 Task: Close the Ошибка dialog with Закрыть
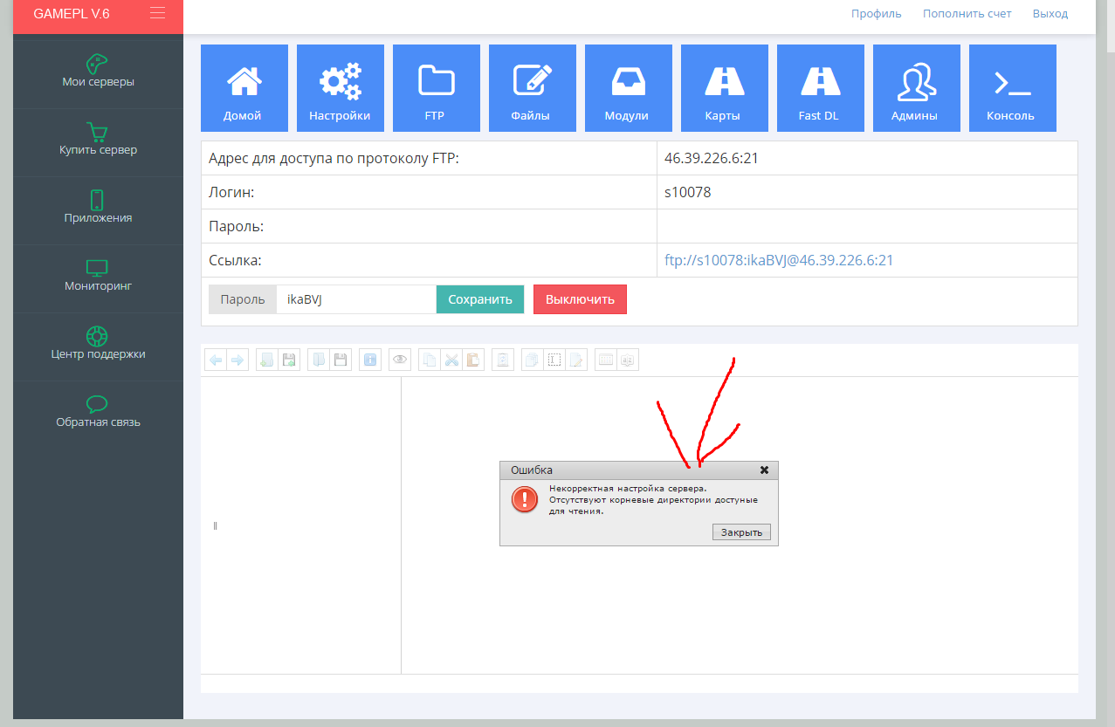(742, 532)
